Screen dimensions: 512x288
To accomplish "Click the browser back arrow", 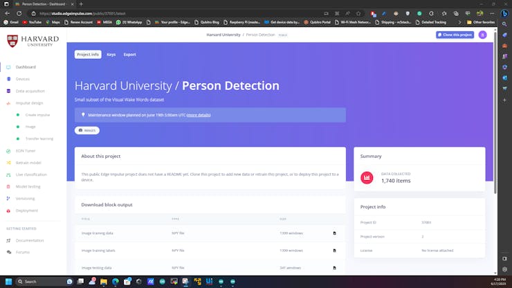I will pos(8,13).
